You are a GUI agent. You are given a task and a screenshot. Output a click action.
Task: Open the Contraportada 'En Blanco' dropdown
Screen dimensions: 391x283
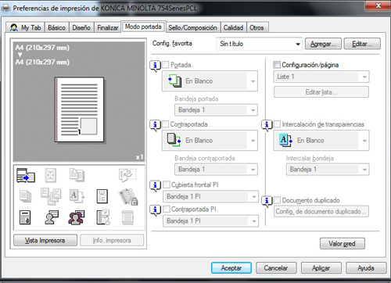click(x=210, y=141)
